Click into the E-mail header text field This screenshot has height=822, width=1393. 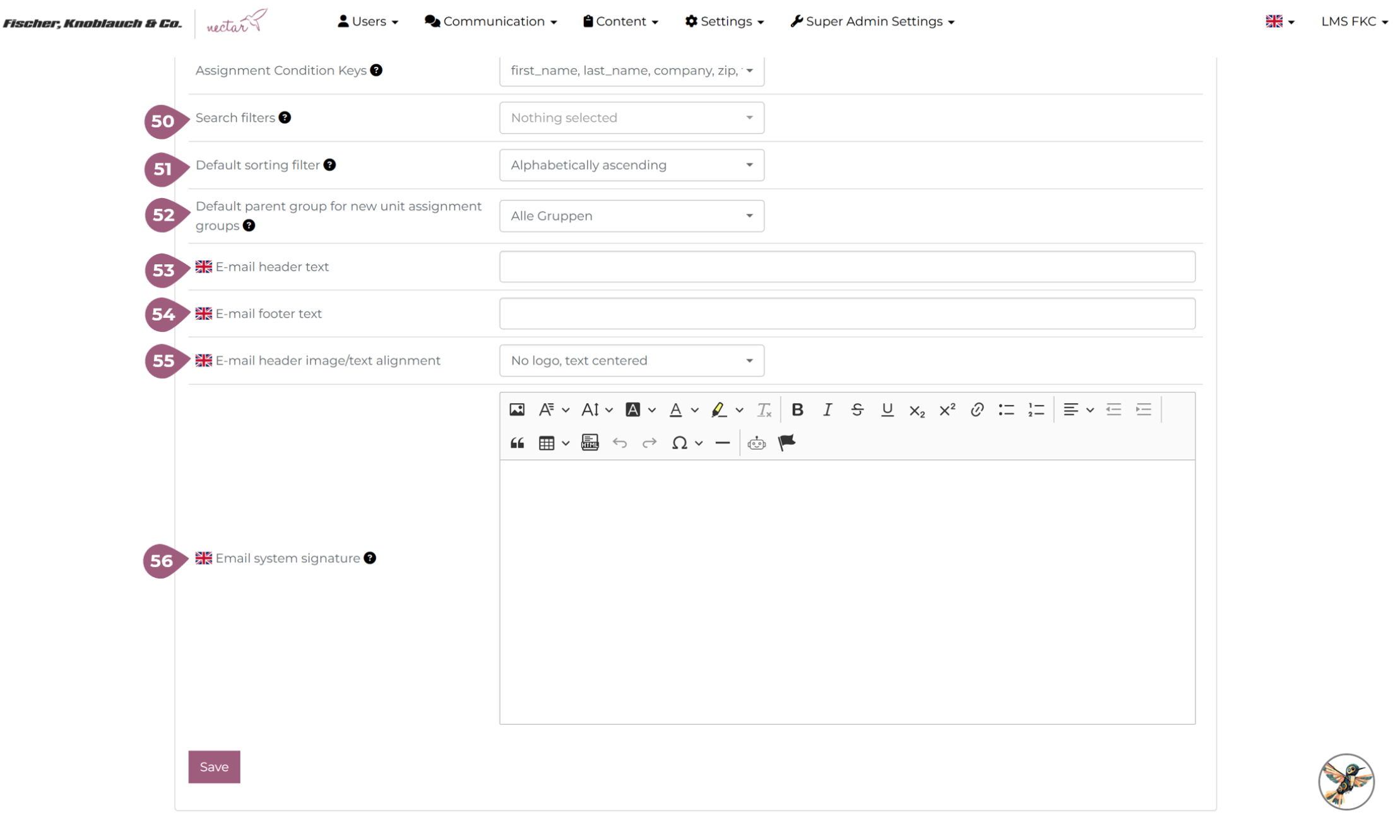[846, 267]
